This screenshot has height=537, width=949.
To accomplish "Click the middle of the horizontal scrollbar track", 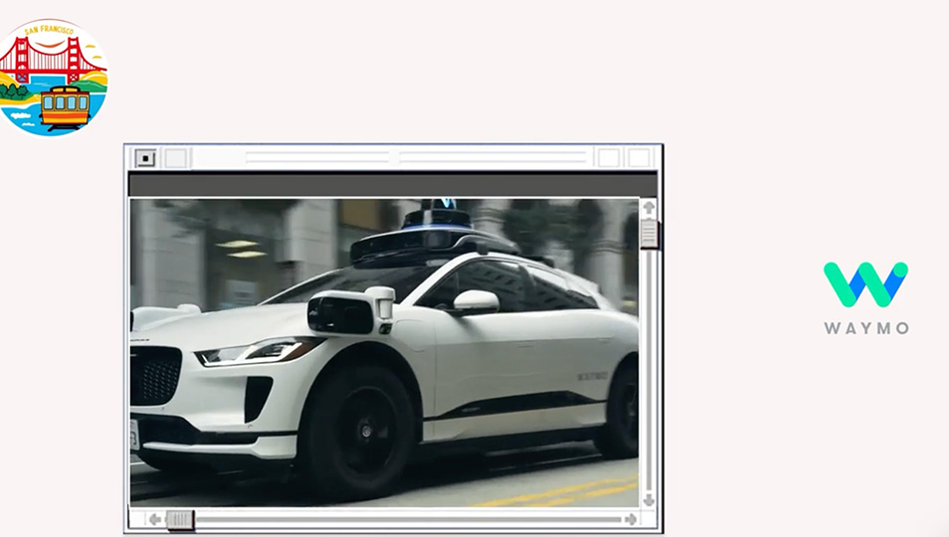I will point(393,519).
